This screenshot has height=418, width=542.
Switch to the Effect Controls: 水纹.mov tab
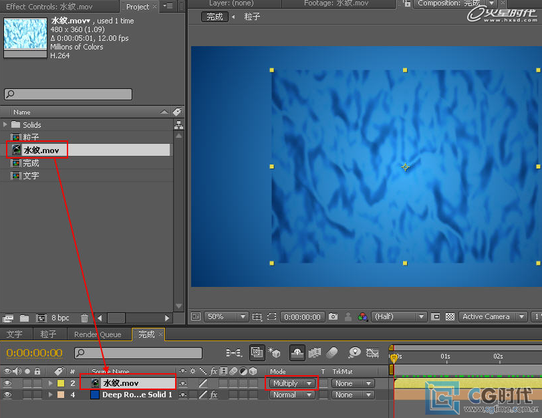[x=49, y=7]
